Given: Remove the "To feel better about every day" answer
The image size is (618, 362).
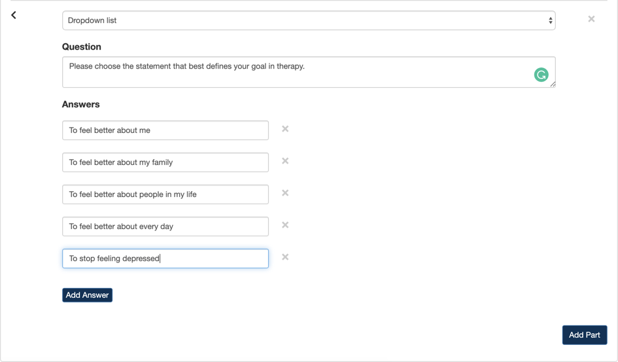Looking at the screenshot, I should pos(285,225).
